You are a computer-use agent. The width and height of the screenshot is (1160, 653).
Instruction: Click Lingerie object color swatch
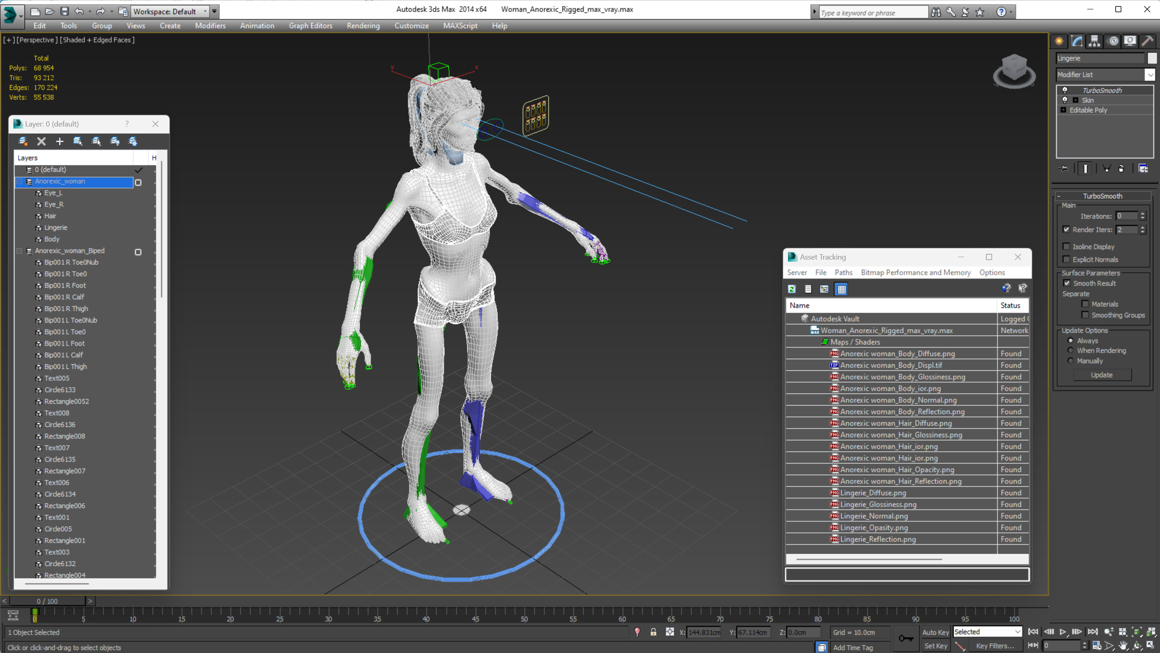pos(1151,58)
